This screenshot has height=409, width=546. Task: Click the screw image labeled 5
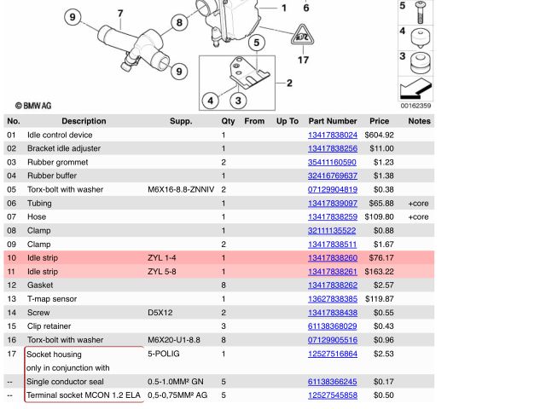click(x=421, y=11)
